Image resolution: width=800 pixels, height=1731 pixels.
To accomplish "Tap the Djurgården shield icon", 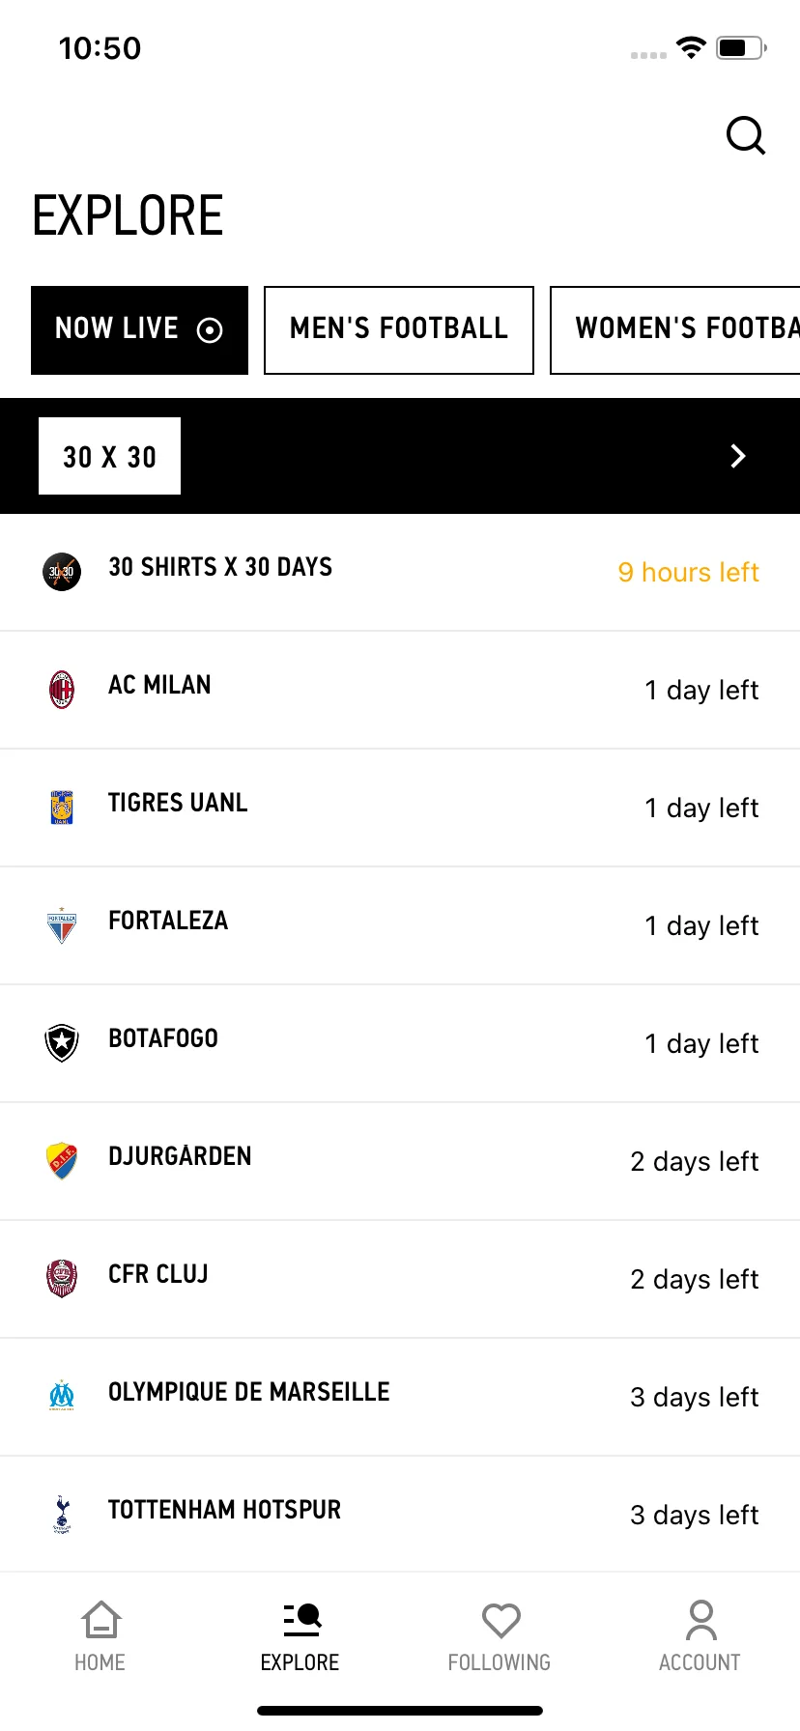I will [62, 1161].
